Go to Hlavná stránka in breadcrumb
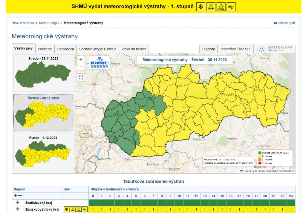306x213 pixels. point(23,23)
